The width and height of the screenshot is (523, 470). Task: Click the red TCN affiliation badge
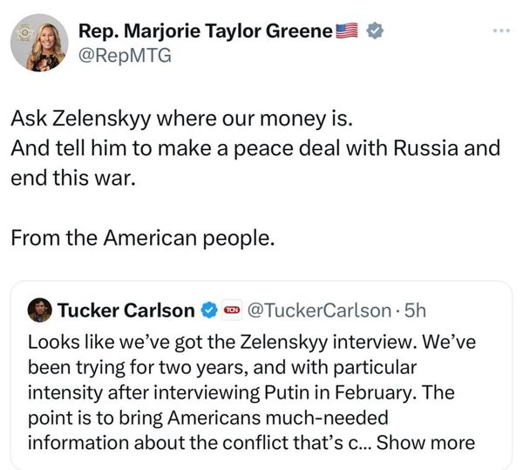tap(232, 310)
